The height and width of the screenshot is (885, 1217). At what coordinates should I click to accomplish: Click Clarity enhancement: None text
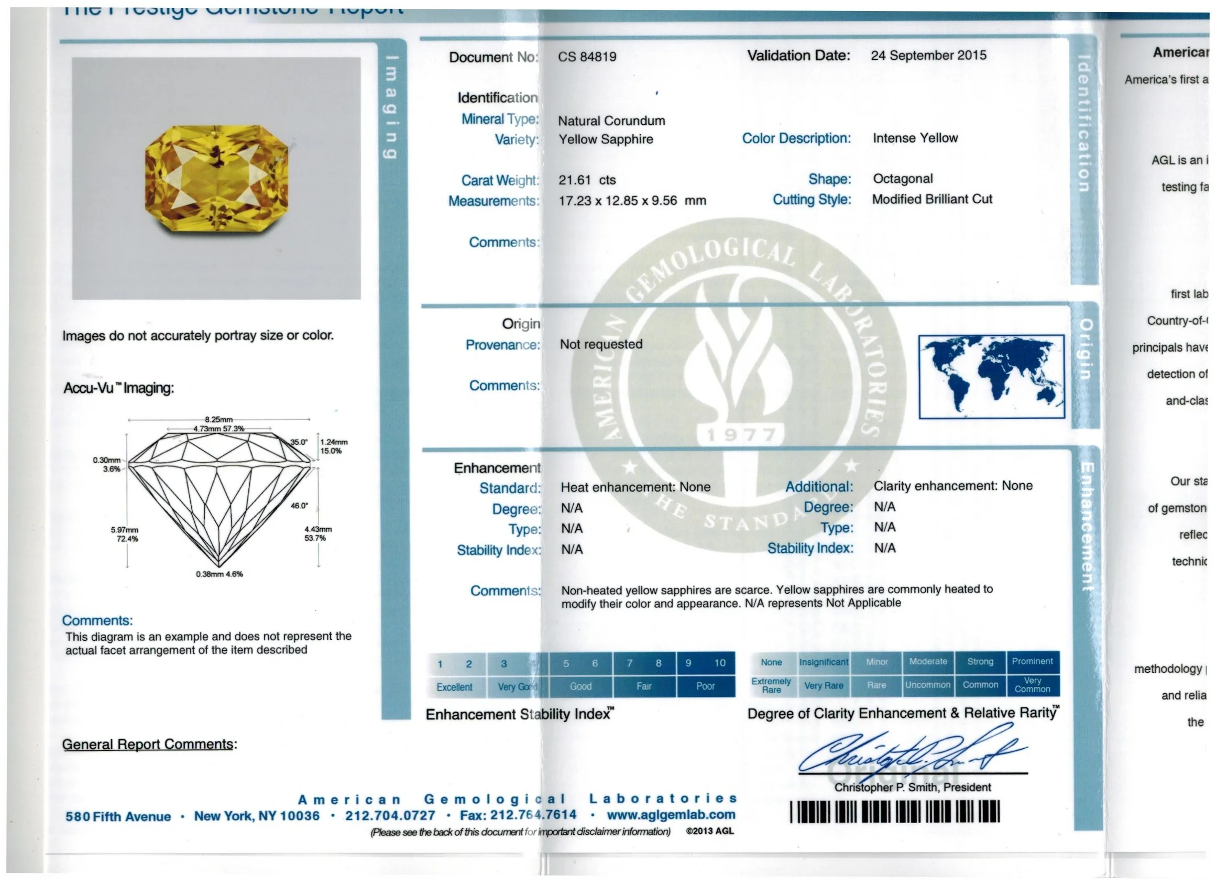point(953,486)
